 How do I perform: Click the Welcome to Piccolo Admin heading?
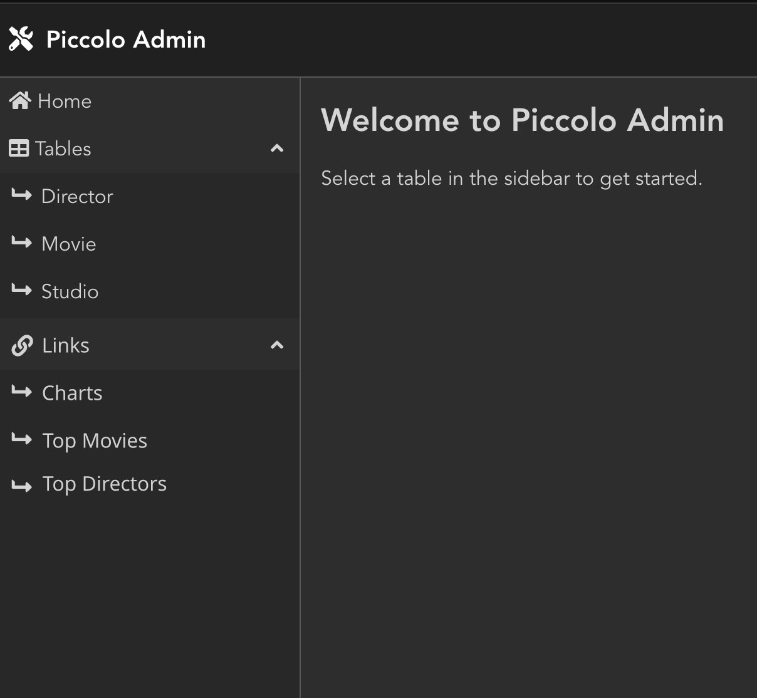[x=523, y=120]
